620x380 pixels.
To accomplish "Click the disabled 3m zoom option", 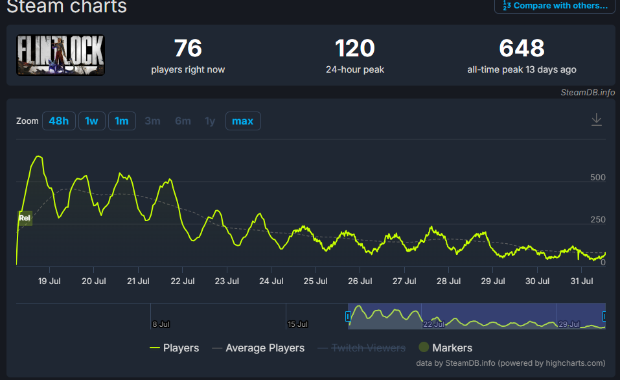I will [153, 121].
